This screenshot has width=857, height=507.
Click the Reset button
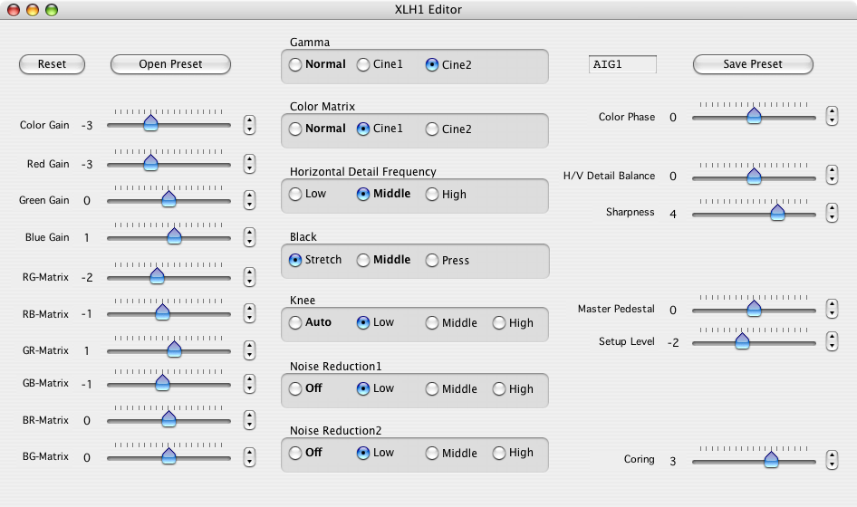[x=52, y=64]
